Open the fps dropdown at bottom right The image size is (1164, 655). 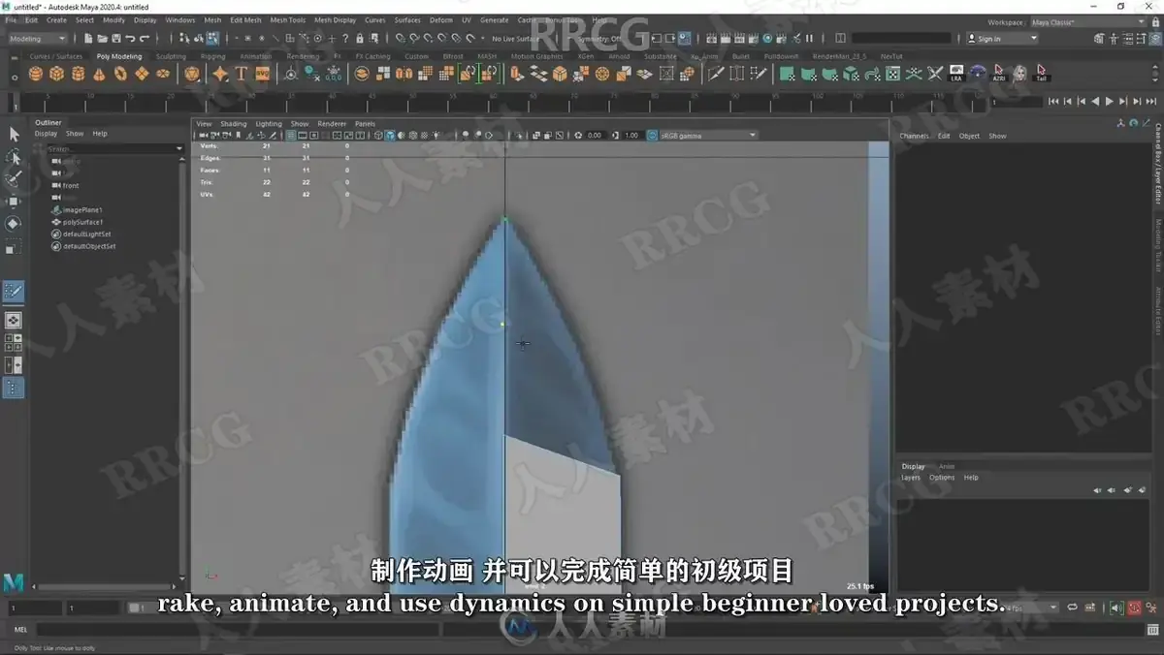pos(1053,608)
